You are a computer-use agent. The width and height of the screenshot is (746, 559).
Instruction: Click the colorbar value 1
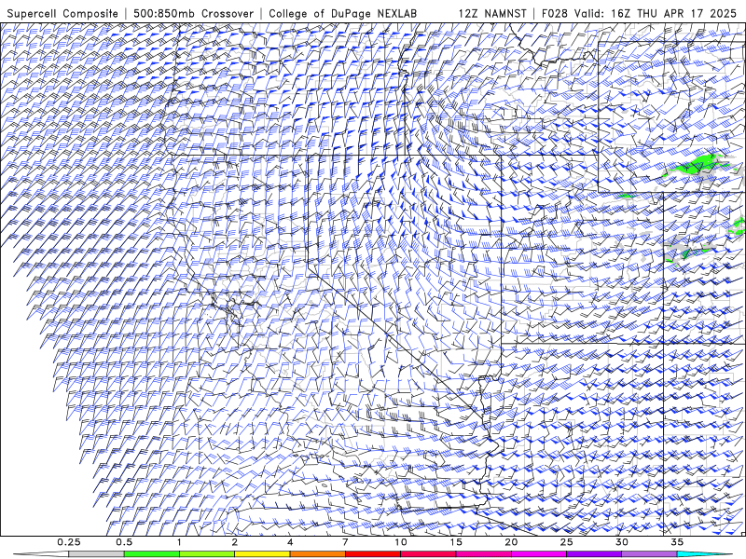click(x=179, y=542)
